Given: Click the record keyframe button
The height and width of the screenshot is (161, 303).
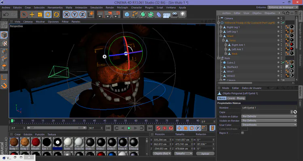Looking at the screenshot, I should (x=158, y=128).
